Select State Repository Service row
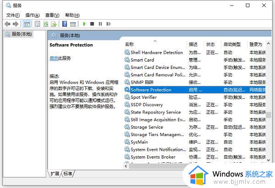The width and height of the screenshot is (275, 188). tap(195, 112)
